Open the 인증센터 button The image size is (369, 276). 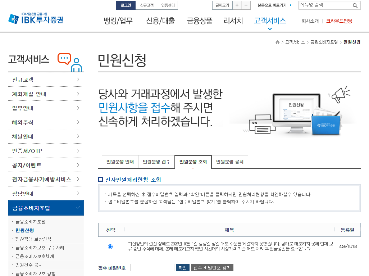point(168,5)
